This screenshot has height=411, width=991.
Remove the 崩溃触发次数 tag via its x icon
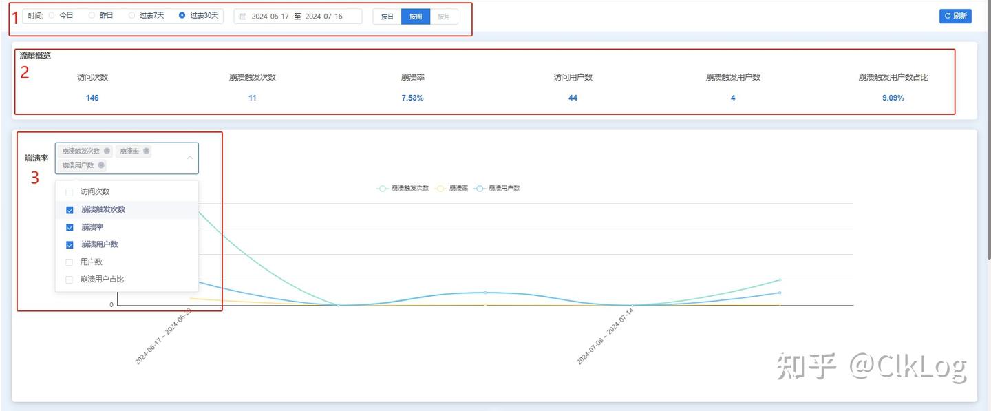click(107, 151)
